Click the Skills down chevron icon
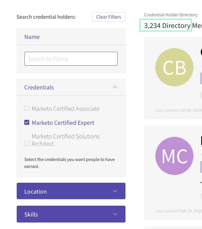 tap(115, 214)
